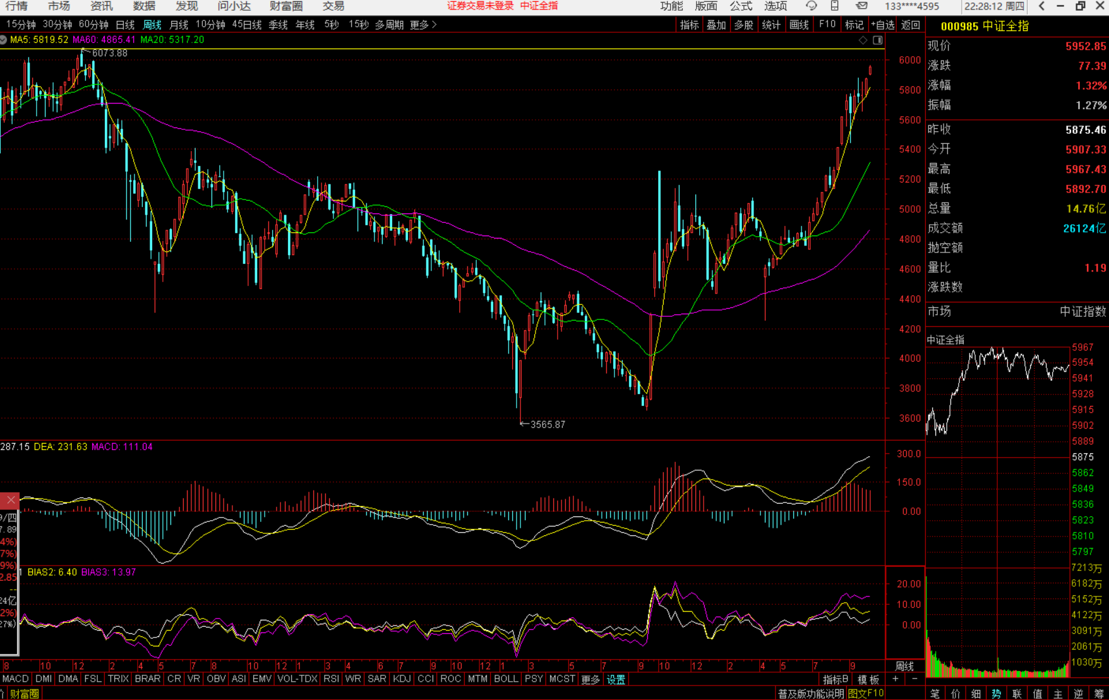Switch chart period to 日线
The image size is (1109, 700).
click(x=125, y=25)
